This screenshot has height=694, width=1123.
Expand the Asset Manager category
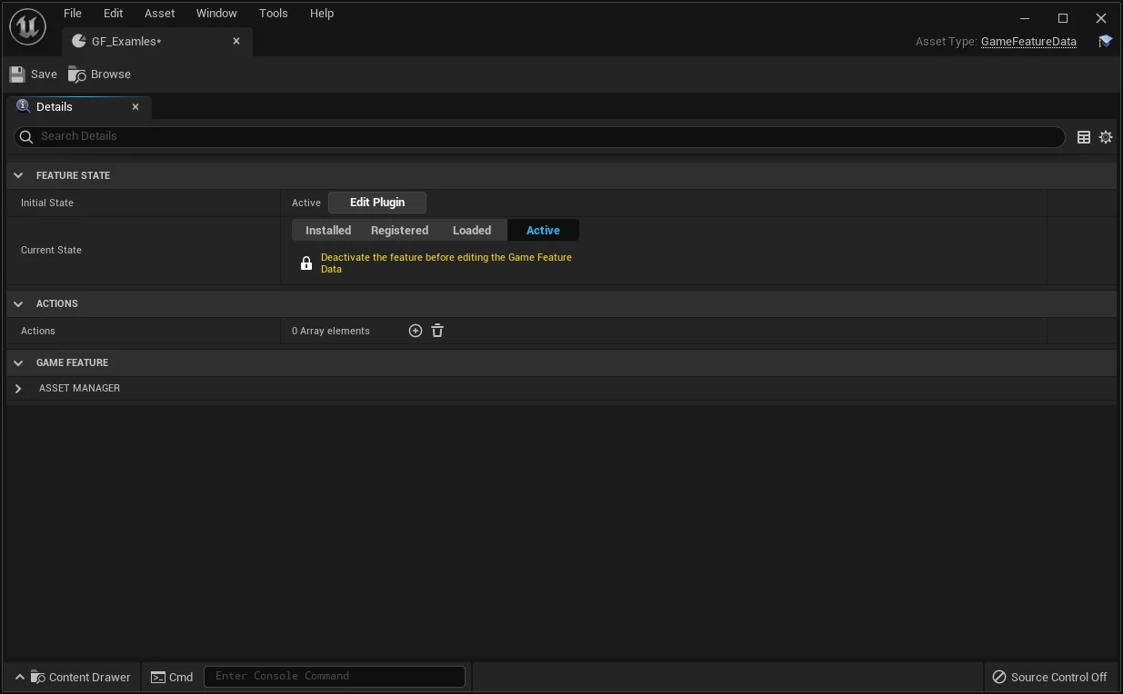click(18, 389)
